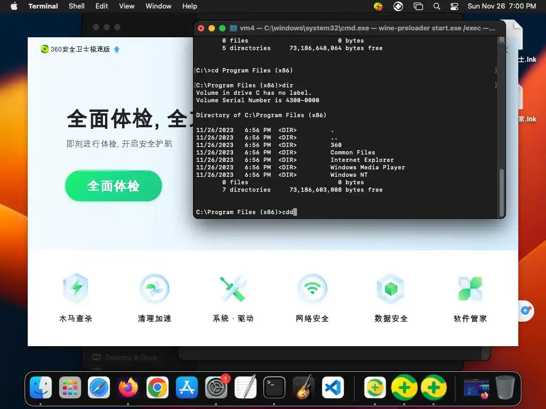The image size is (546, 409).
Task: Open GarageBand from the Dock
Action: coord(303,388)
